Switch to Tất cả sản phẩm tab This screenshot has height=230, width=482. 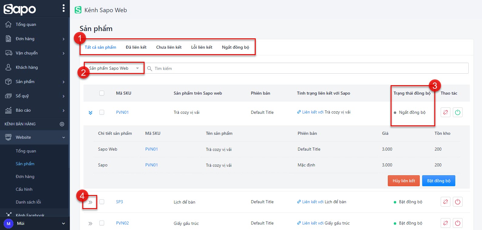pyautogui.click(x=101, y=47)
